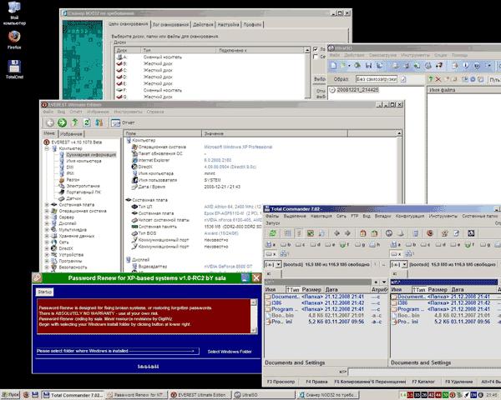Select drive a in left Total Commander drive bar
This screenshot has height=400, width=501.
tap(271, 245)
